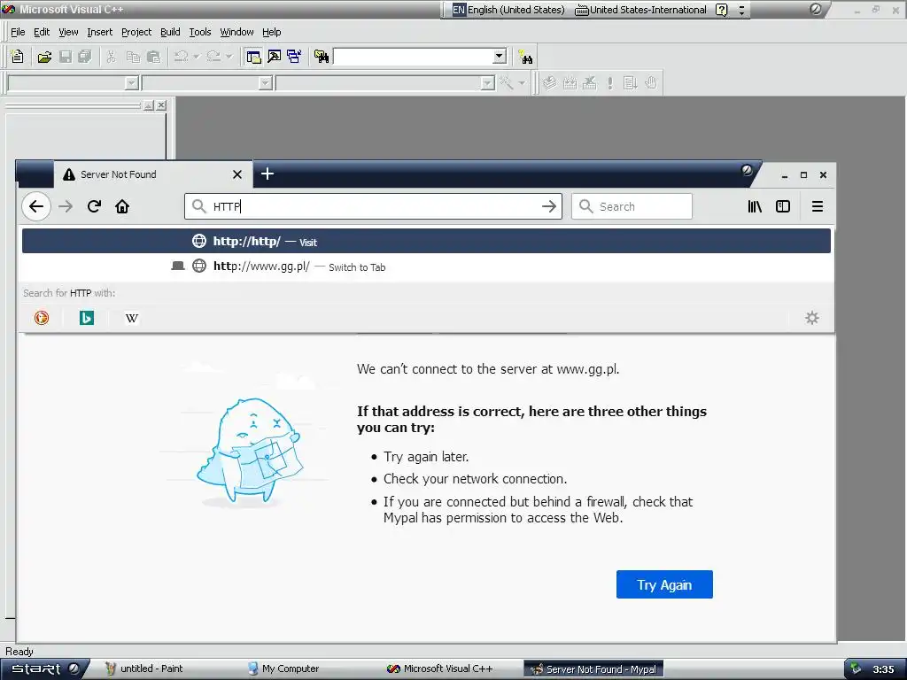Click the Compile icon in build toolbar
The image size is (907, 680).
tap(549, 83)
